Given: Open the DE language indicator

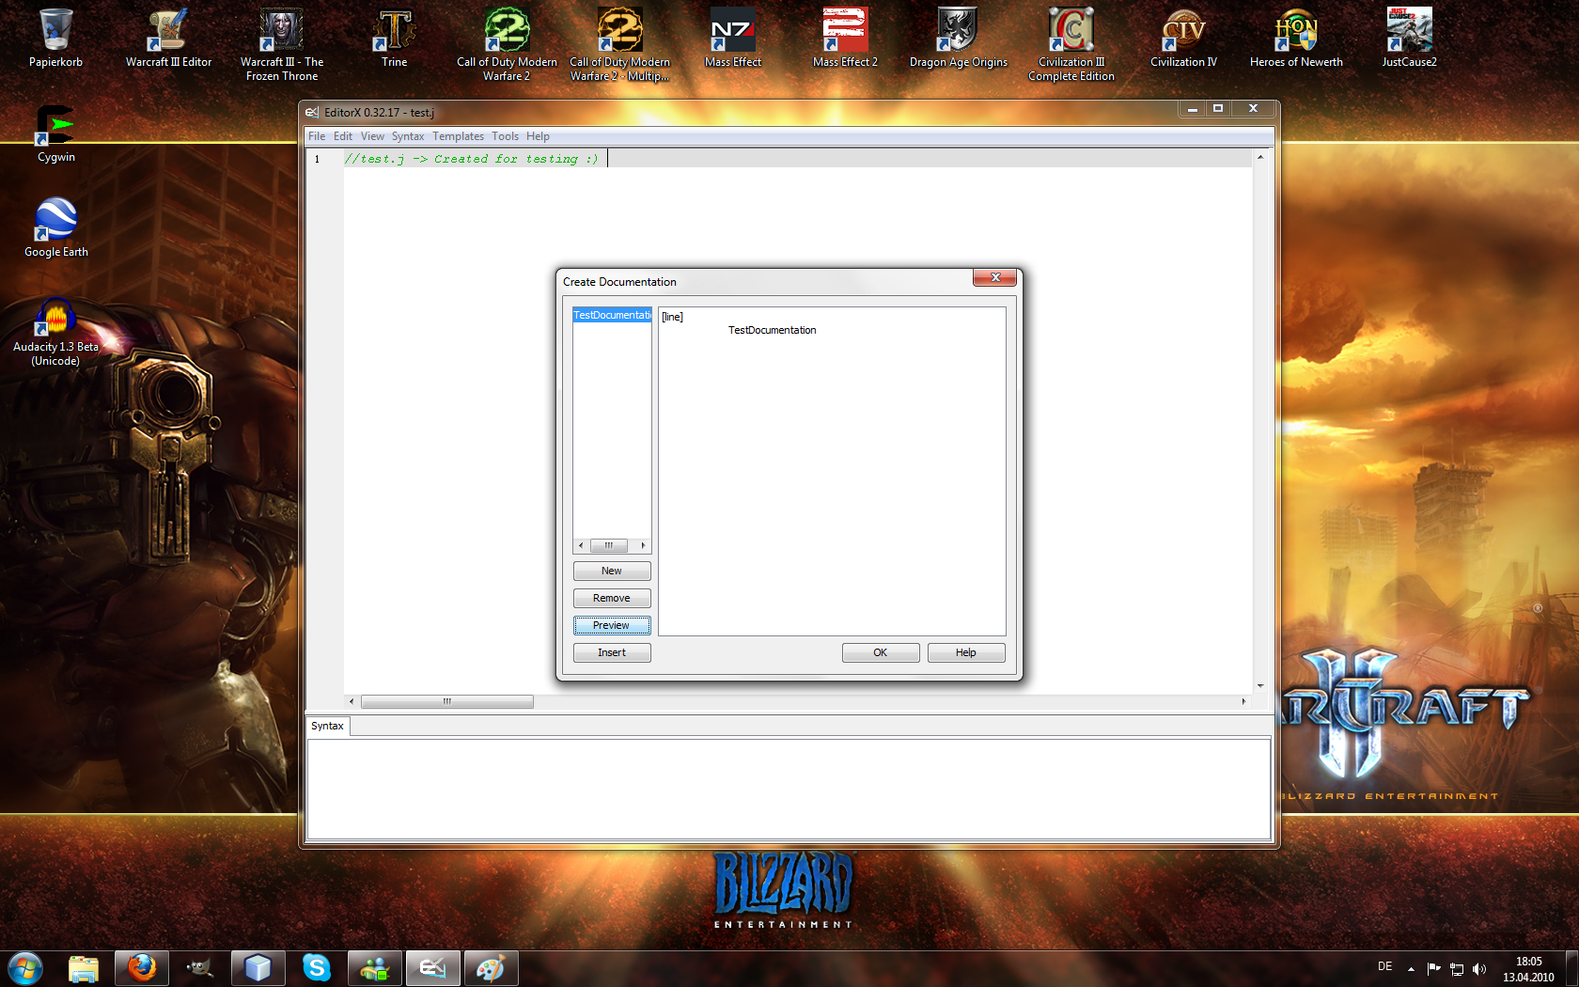Looking at the screenshot, I should click(x=1384, y=966).
